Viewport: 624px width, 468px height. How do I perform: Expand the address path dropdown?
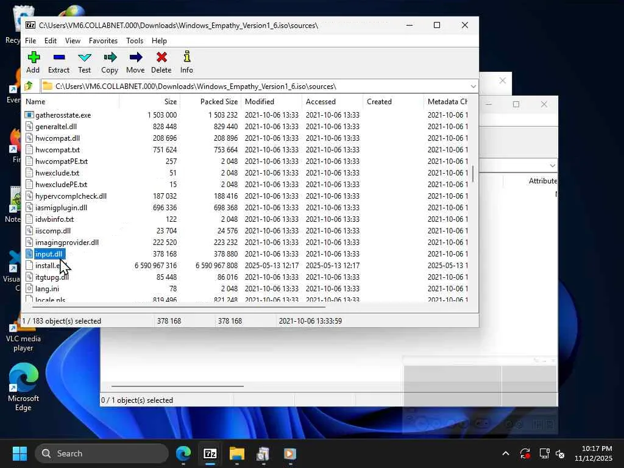(x=473, y=87)
